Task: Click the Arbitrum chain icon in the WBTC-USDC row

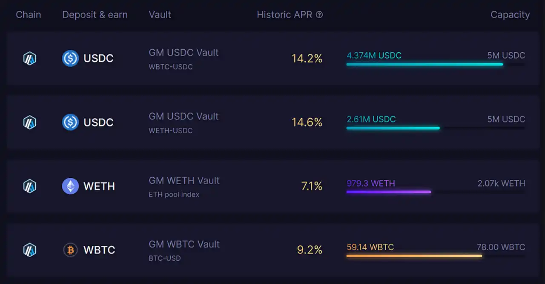Action: (29, 58)
